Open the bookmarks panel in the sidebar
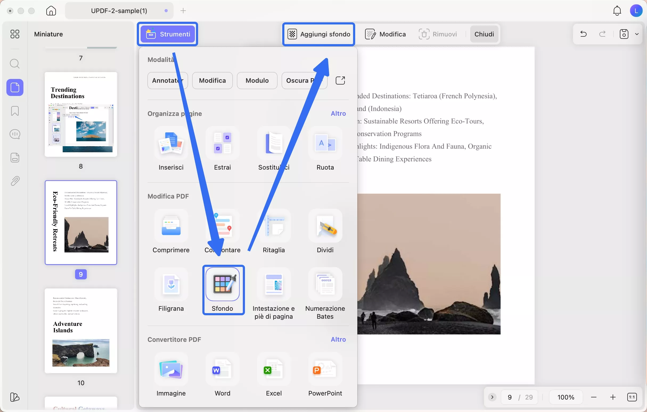 15,111
